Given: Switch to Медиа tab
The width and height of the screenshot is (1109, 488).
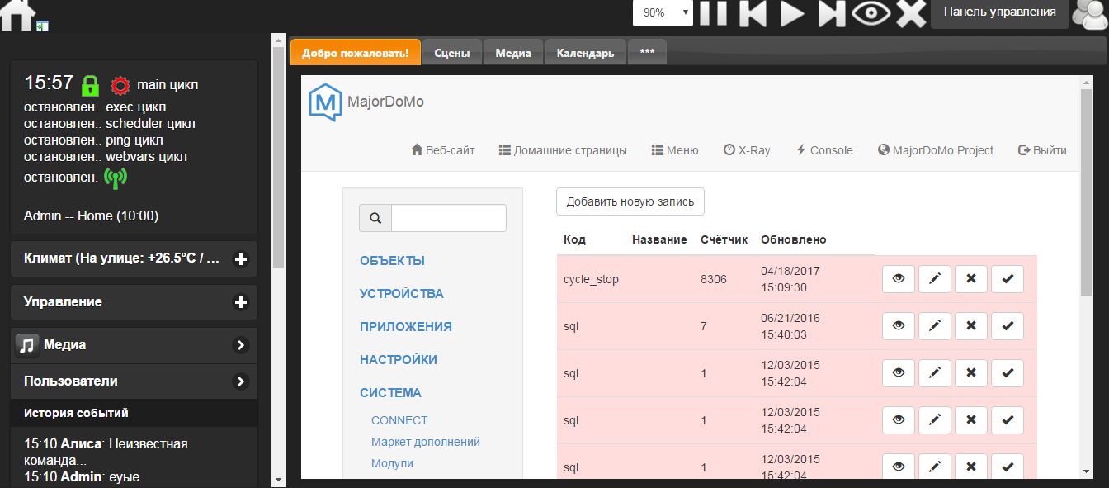Looking at the screenshot, I should pos(513,53).
